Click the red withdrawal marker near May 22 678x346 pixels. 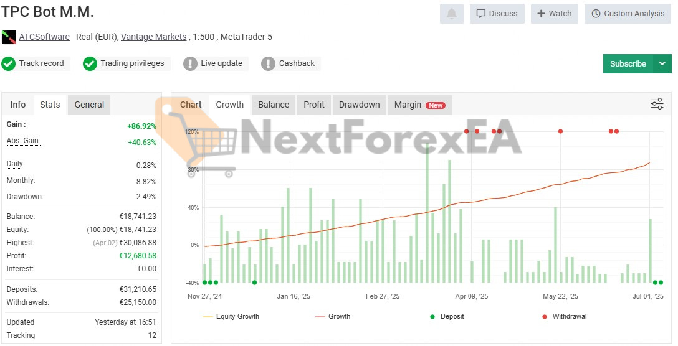(x=560, y=131)
